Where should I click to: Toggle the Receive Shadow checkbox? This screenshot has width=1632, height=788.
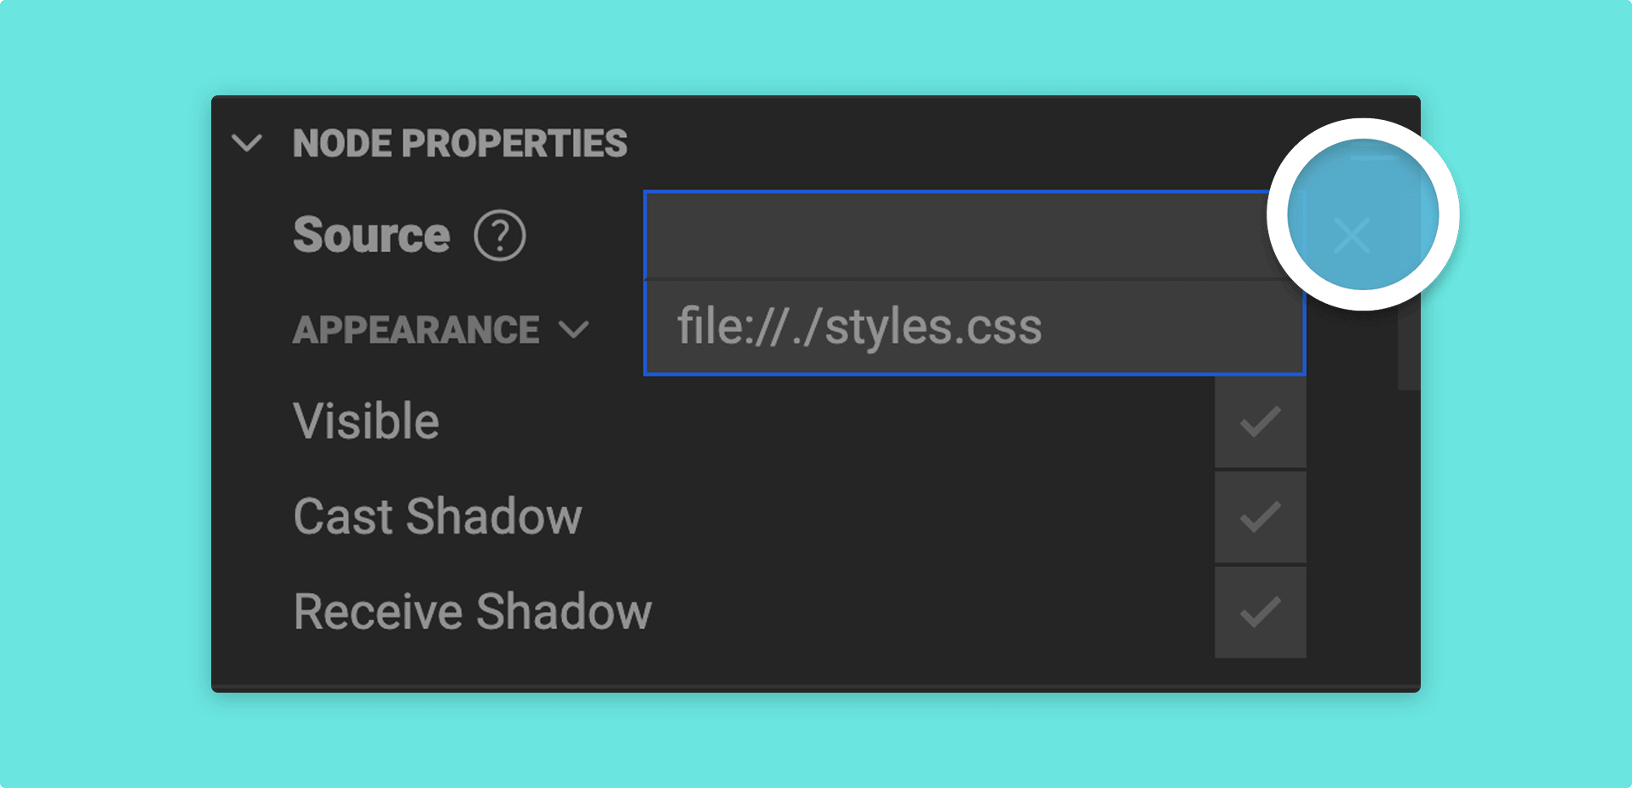(x=1261, y=613)
